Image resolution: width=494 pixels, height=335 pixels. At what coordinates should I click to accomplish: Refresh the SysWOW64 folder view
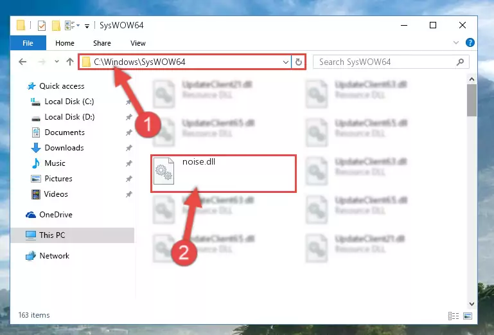pos(299,62)
